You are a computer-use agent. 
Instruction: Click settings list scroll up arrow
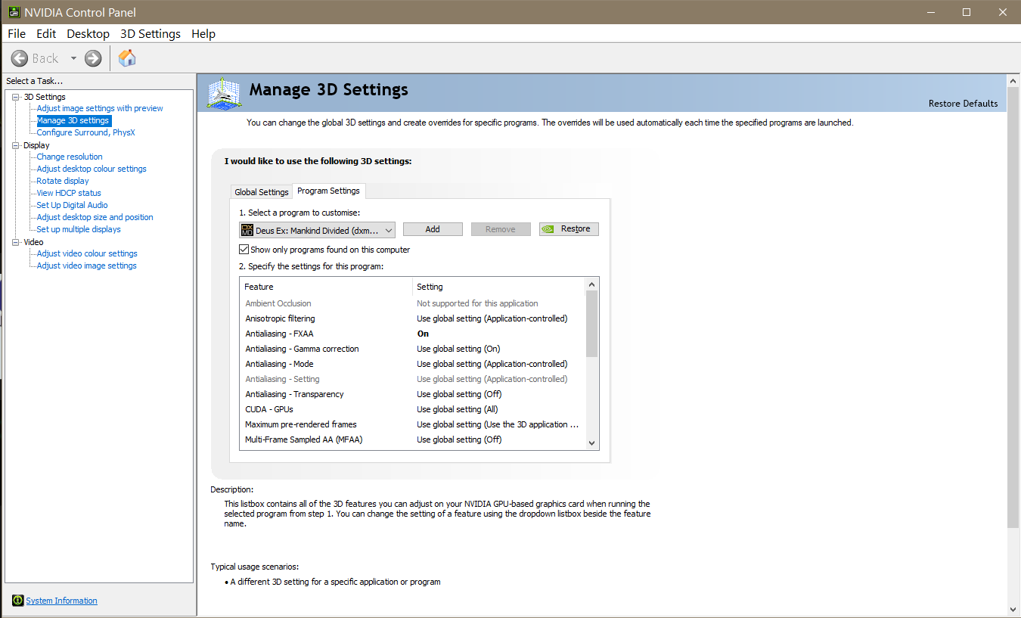pyautogui.click(x=592, y=284)
